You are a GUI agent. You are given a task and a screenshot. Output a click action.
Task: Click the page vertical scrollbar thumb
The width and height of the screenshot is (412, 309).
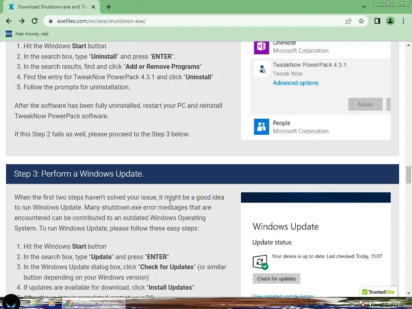[x=408, y=175]
